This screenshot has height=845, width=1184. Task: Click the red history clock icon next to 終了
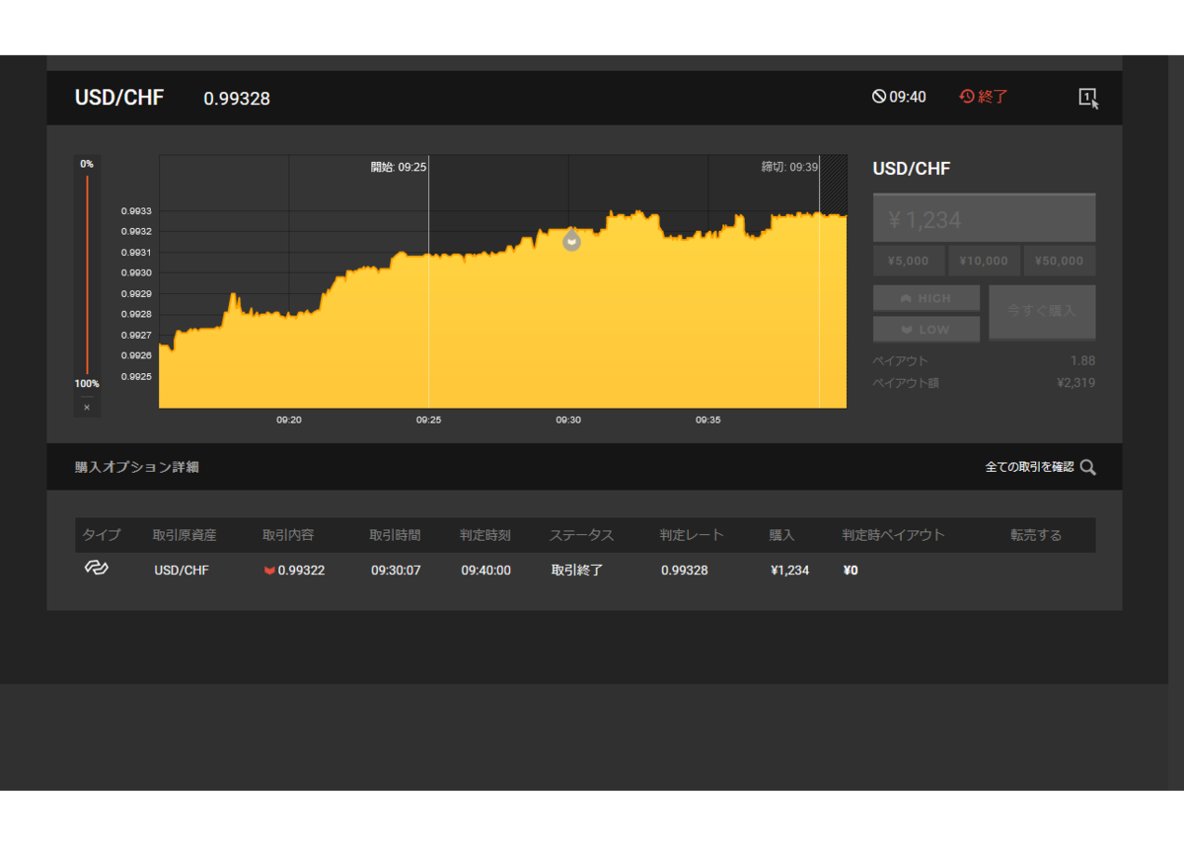[967, 97]
